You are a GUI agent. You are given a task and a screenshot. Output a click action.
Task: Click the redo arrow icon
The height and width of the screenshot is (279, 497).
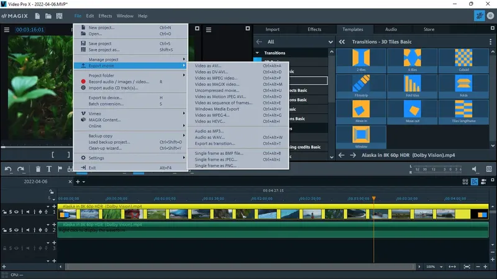coord(21,169)
